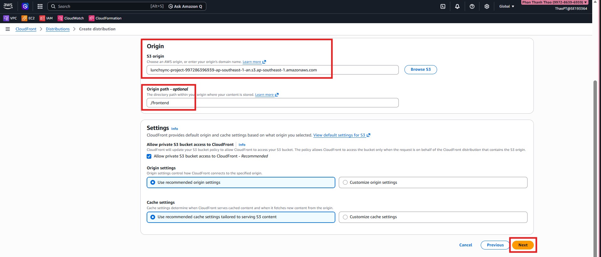This screenshot has width=601, height=257.
Task: Select Customize cache settings option
Action: point(345,217)
